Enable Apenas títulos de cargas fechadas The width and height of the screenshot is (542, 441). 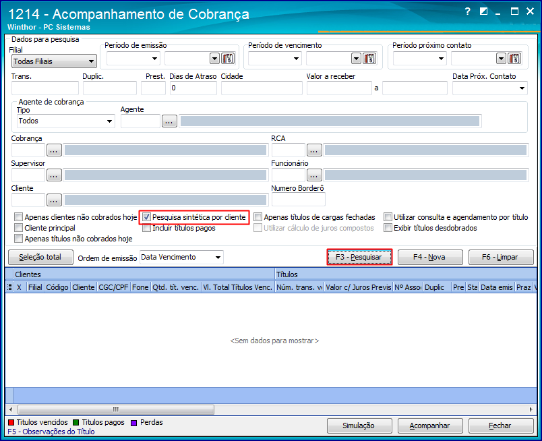[x=258, y=217]
